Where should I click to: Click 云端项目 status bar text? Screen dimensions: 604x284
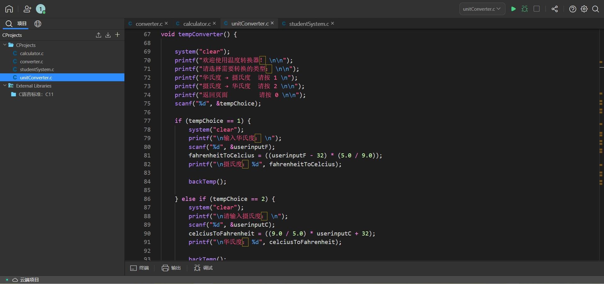[x=30, y=280]
